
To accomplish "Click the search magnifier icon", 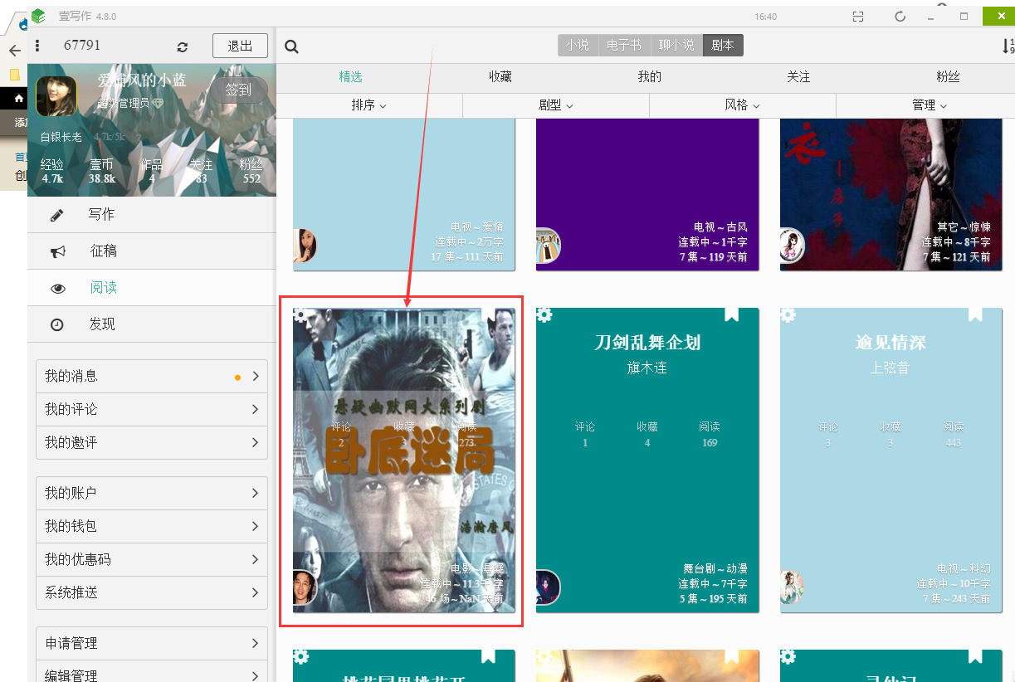I will (x=291, y=46).
